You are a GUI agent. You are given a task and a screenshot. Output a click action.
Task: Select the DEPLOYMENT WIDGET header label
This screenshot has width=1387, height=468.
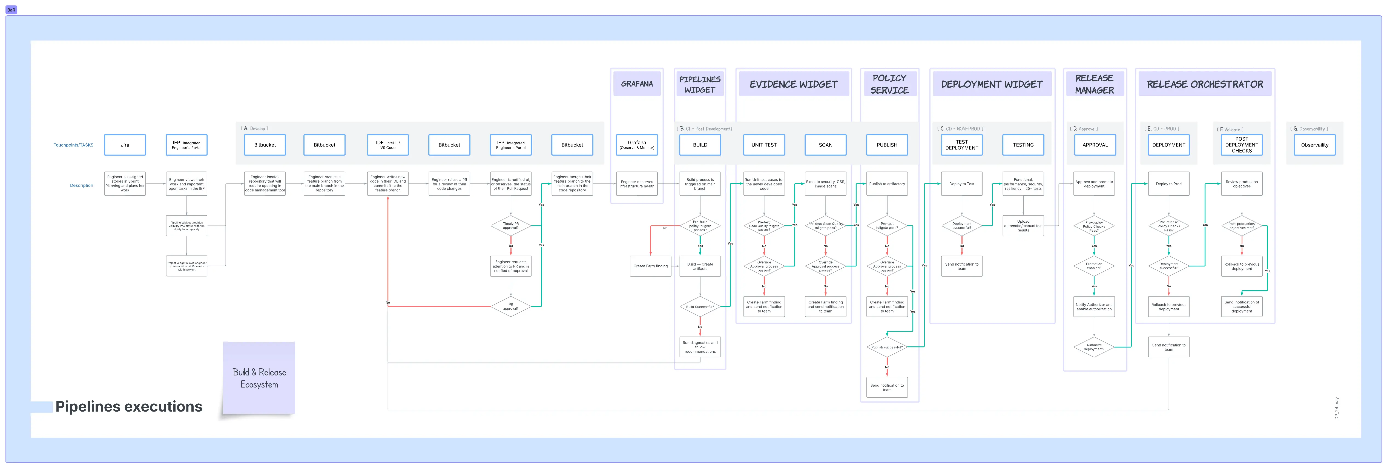[992, 84]
